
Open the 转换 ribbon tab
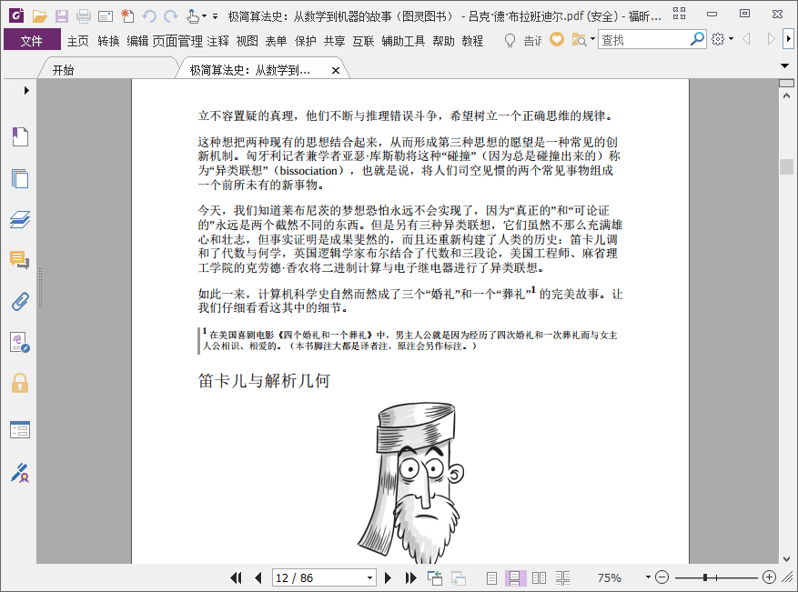[108, 41]
